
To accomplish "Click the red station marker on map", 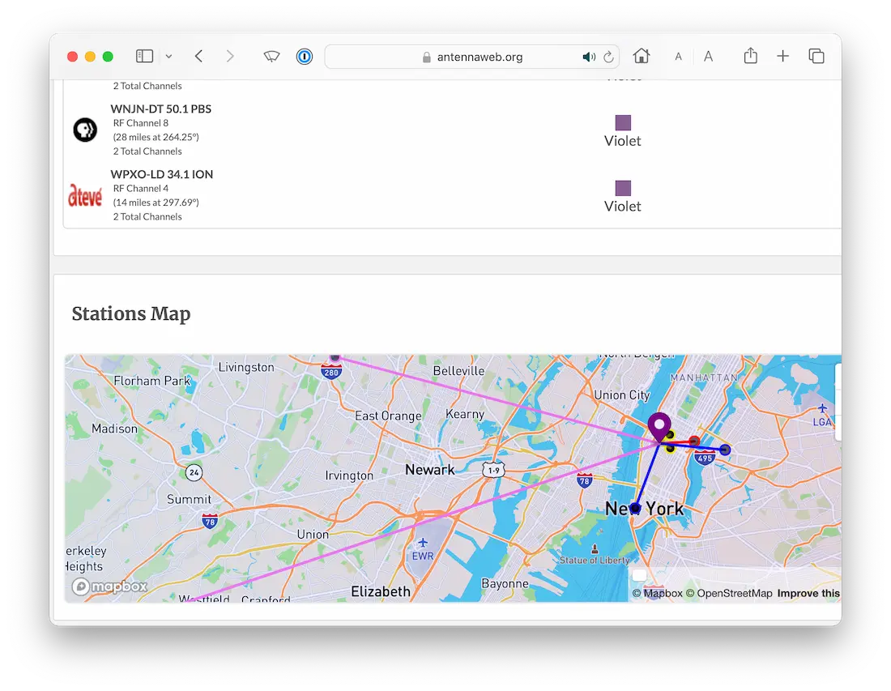I will [x=694, y=441].
